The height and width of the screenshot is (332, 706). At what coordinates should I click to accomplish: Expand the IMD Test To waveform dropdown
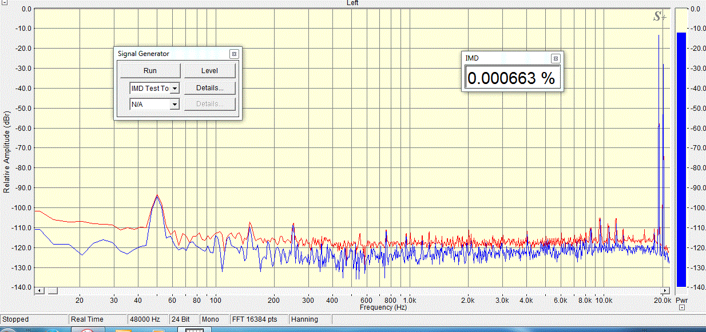pos(175,89)
